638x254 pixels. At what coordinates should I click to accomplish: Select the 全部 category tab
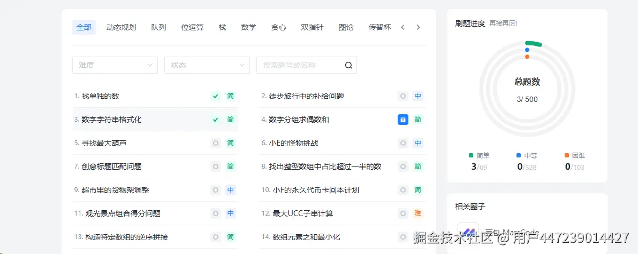point(84,28)
